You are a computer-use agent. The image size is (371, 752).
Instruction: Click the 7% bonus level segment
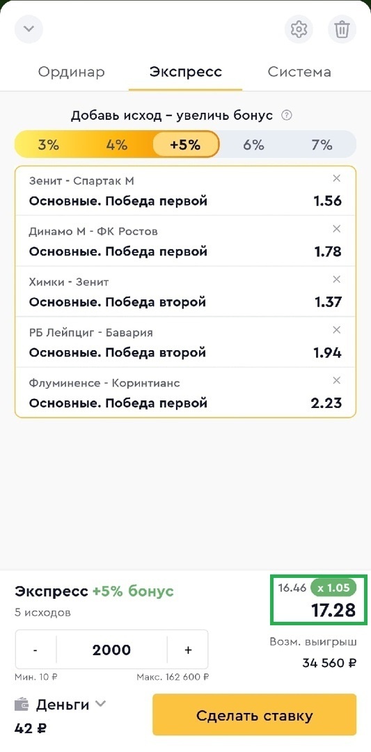coord(322,144)
